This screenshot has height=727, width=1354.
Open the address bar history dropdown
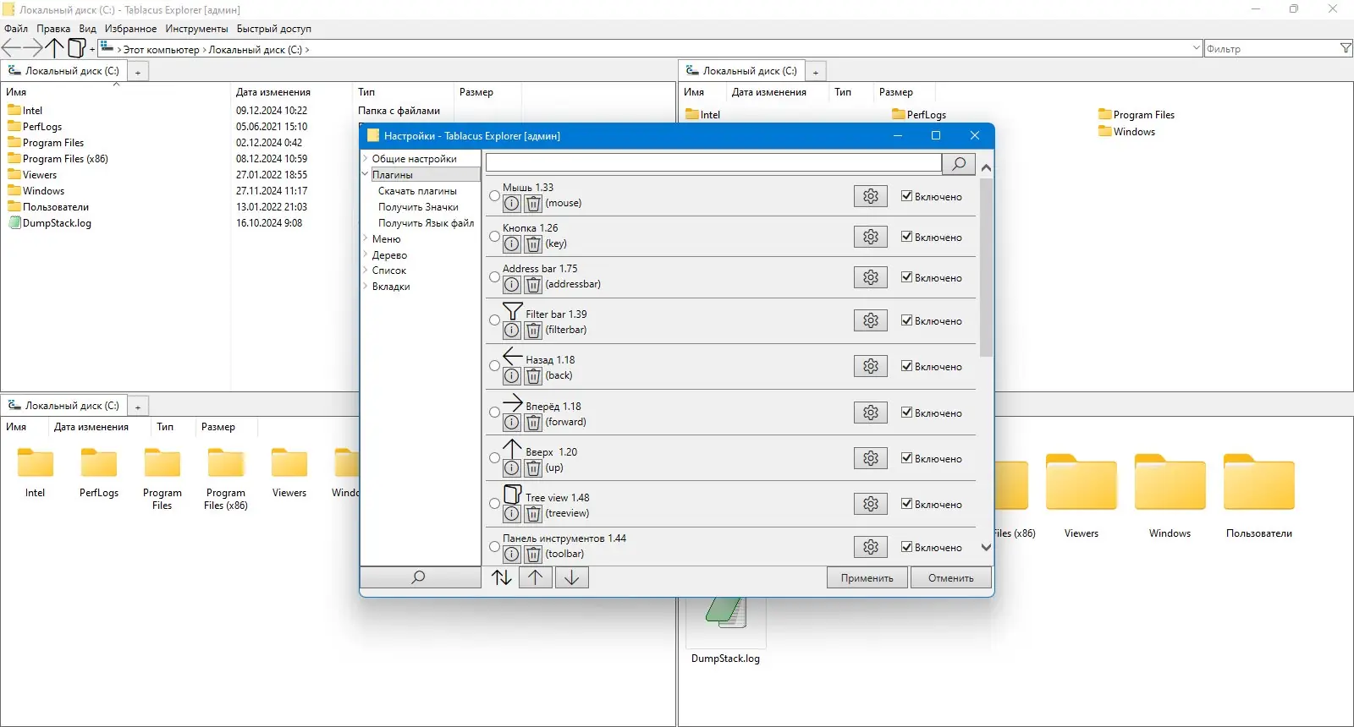click(1197, 48)
